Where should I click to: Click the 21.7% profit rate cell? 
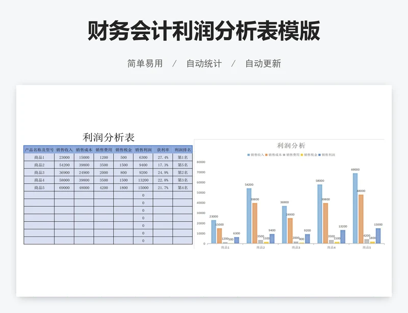(x=163, y=187)
